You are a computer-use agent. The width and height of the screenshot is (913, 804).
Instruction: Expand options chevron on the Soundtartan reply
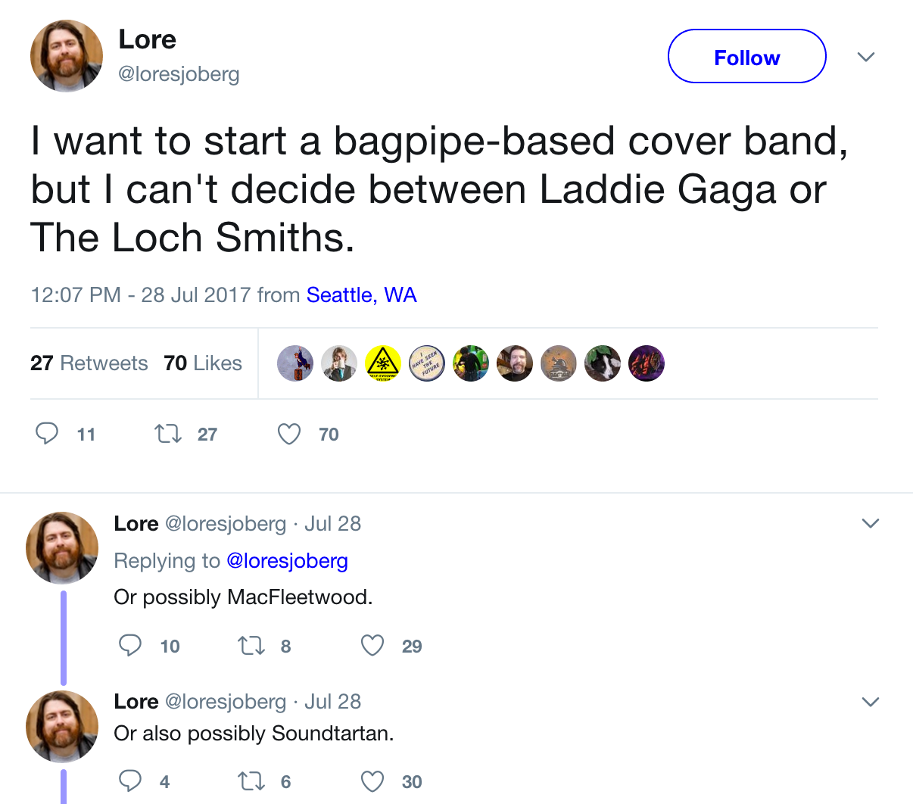[871, 702]
